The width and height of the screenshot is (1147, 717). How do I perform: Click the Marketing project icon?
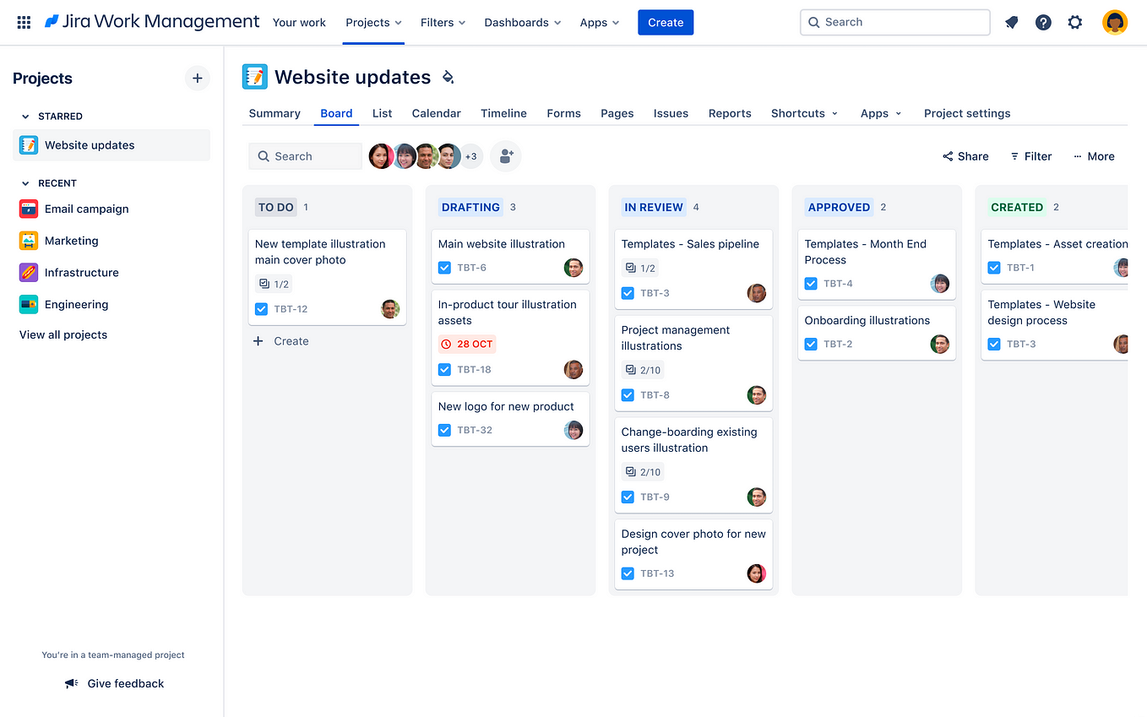click(29, 241)
